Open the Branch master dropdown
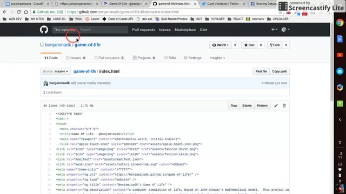 [x=55, y=72]
